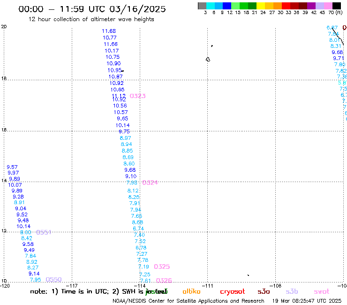
Task: Click the wave height value 9.04
Action: tap(21, 209)
